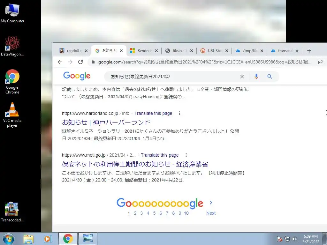The width and height of the screenshot is (327, 245).
Task: Go to the Google logo homepage
Action: click(x=77, y=76)
